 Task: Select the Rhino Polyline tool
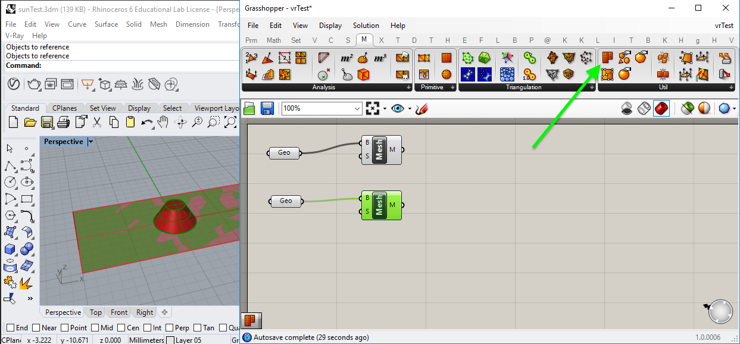[10, 165]
